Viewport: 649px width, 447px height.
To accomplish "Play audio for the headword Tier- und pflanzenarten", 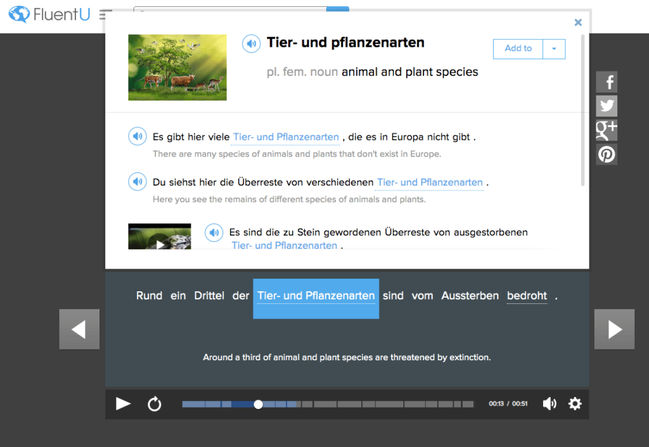I will pos(252,44).
